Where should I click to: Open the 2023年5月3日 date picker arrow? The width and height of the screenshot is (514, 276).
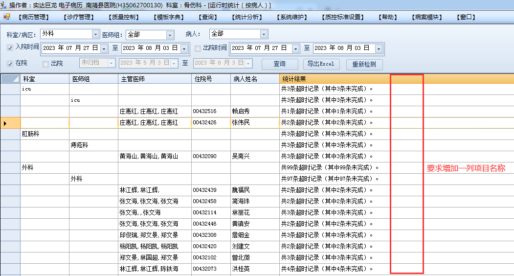[174, 63]
